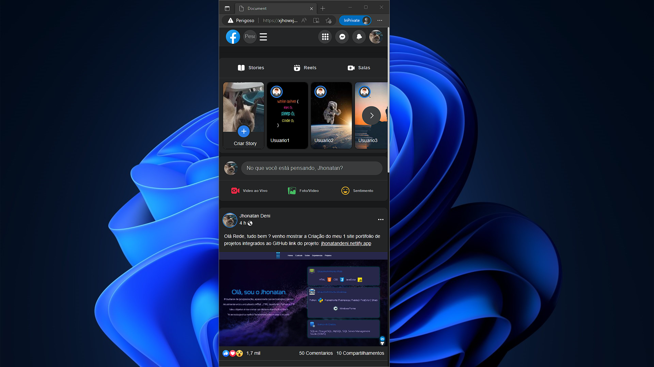Open the Usuario2 story card
This screenshot has width=654, height=367.
pyautogui.click(x=331, y=116)
